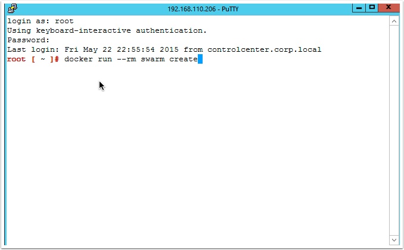Click the 'Using keyboard-interactive authentication.' line
Screen dimensions: 404x250
tap(107, 30)
